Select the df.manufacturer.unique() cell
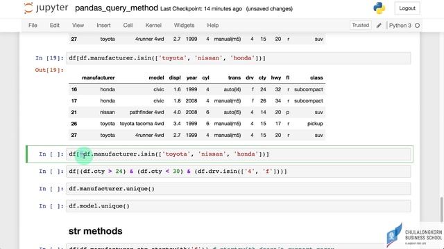Image resolution: width=444 pixels, height=249 pixels. point(238,189)
